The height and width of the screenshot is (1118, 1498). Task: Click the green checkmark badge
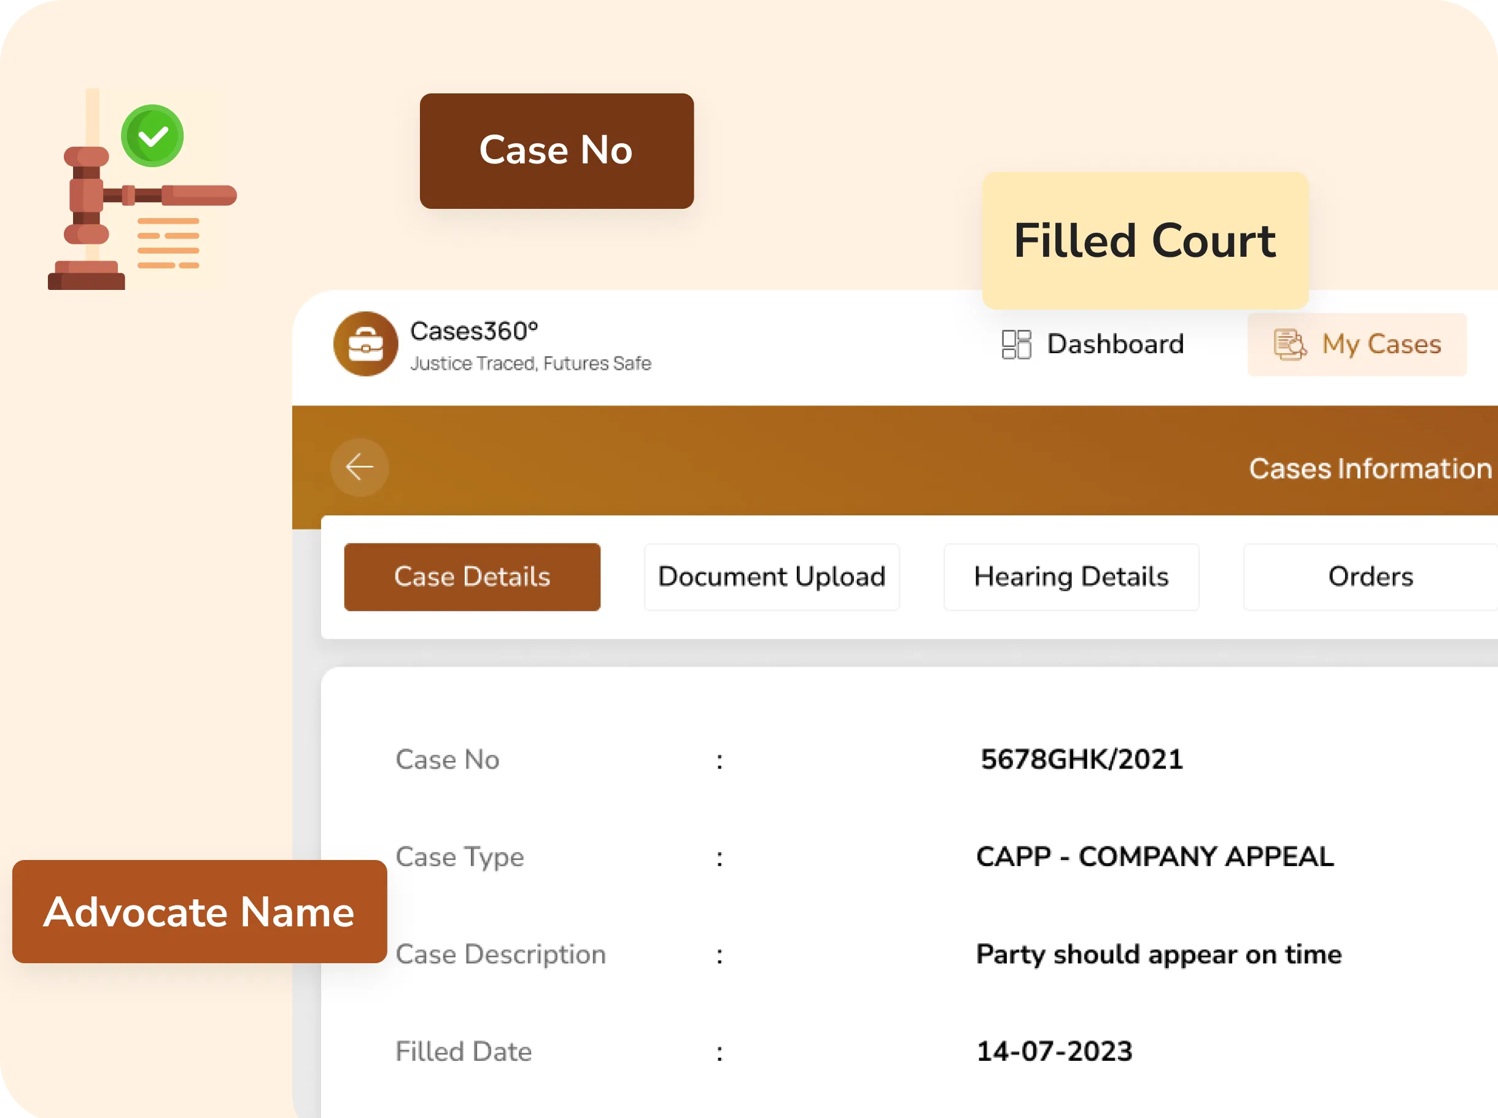153,136
